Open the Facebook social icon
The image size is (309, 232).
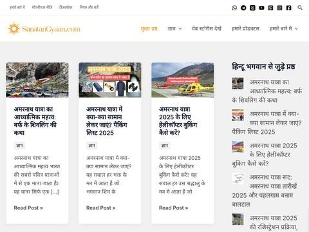(x=289, y=8)
